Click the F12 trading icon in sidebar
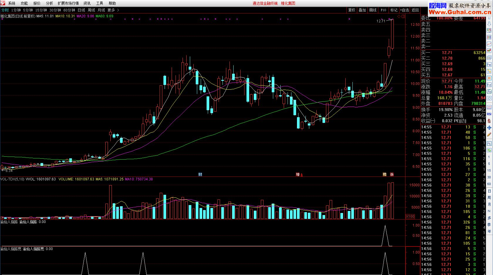Image resolution: width=493 pixels, height=275 pixels. tap(489, 85)
